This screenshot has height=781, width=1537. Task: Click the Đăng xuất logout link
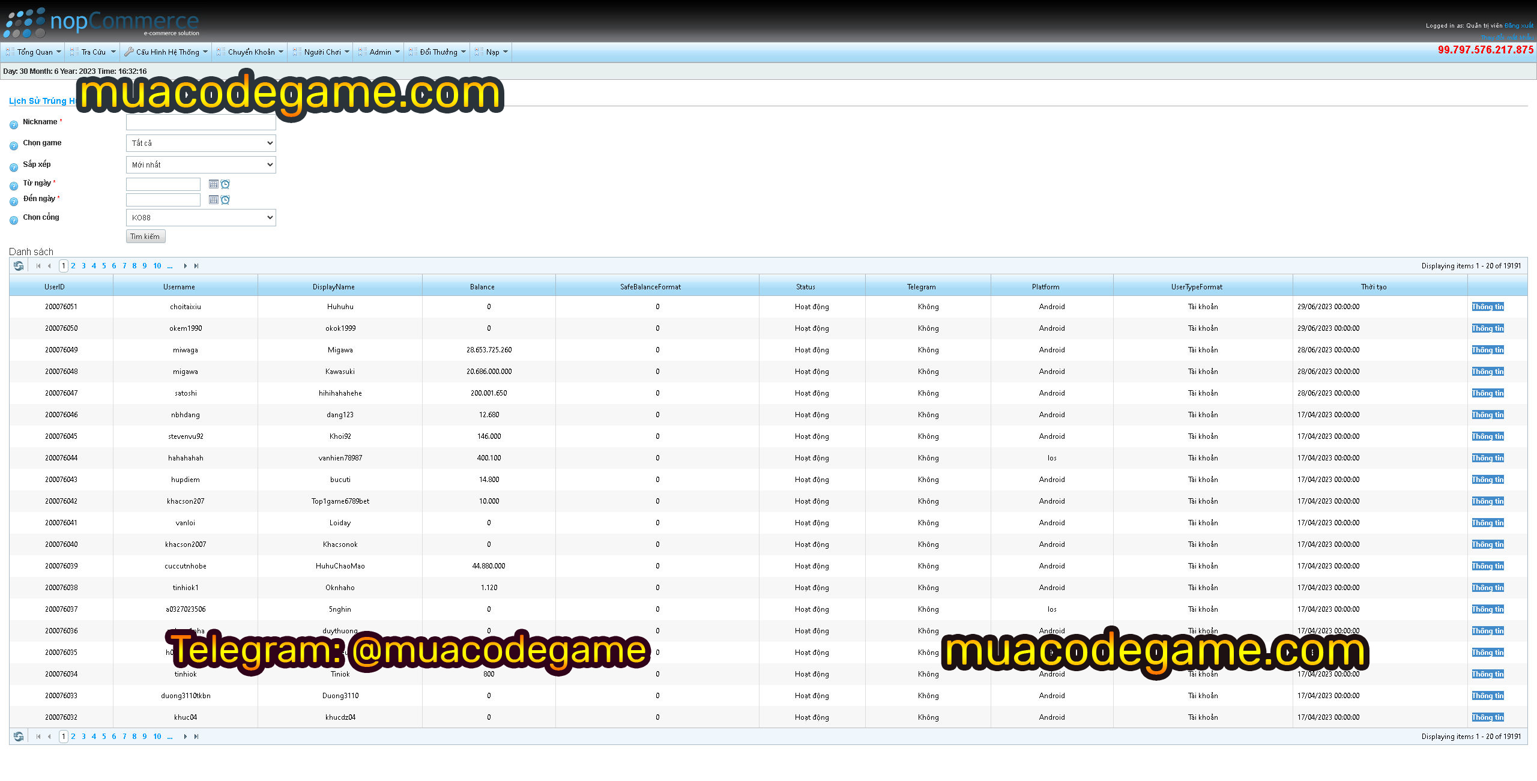[1518, 26]
